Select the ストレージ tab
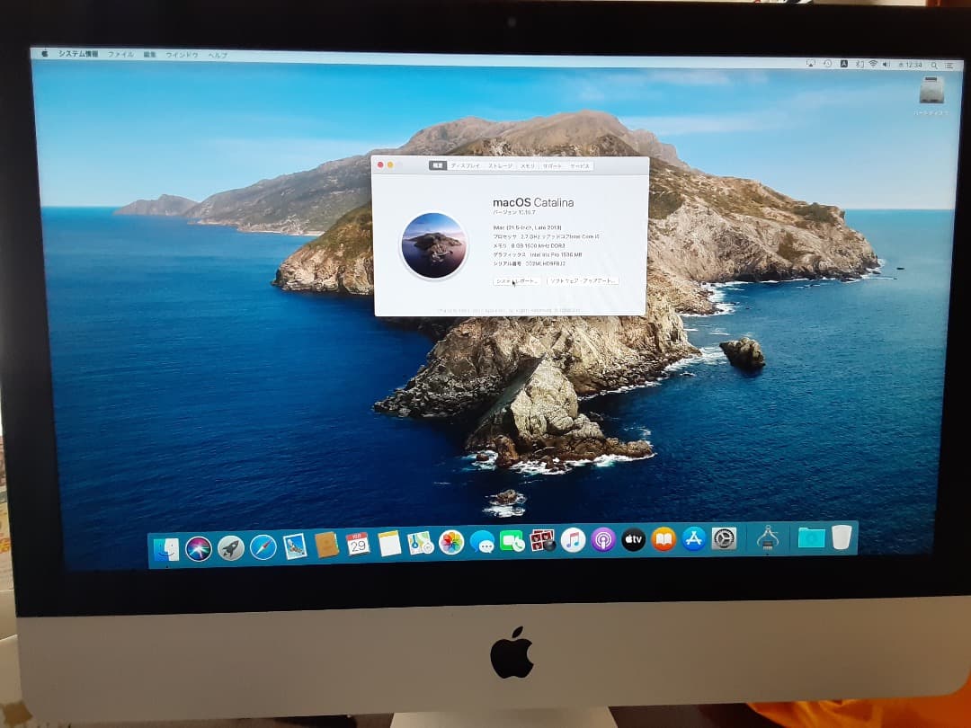The width and height of the screenshot is (971, 728). click(502, 166)
